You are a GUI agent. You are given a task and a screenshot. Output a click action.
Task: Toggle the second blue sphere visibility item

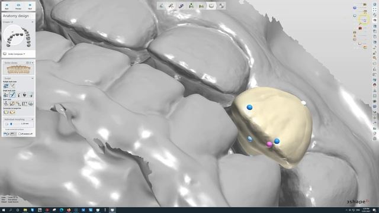355,16
